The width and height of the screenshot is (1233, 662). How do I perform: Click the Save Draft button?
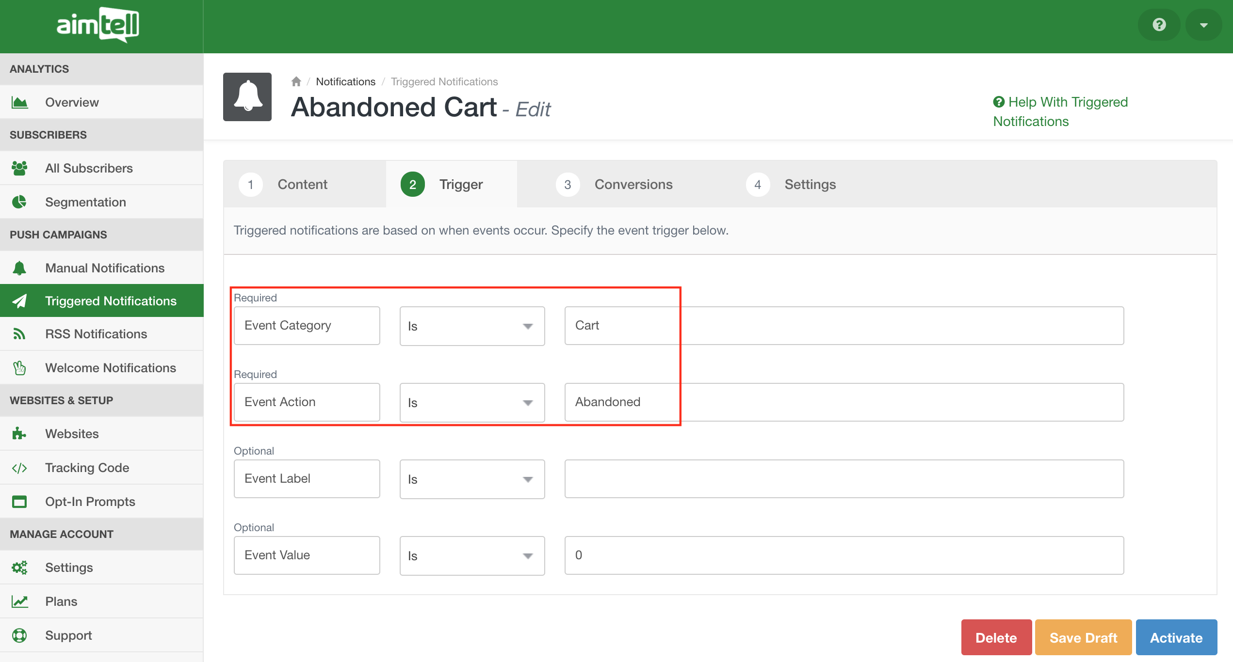pos(1083,638)
